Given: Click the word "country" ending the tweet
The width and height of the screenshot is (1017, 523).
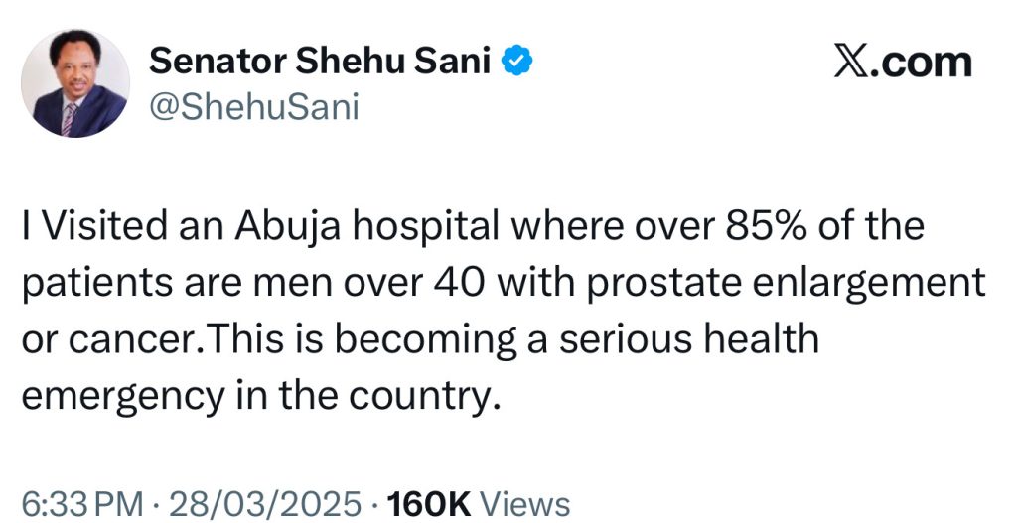Looking at the screenshot, I should coord(416,395).
